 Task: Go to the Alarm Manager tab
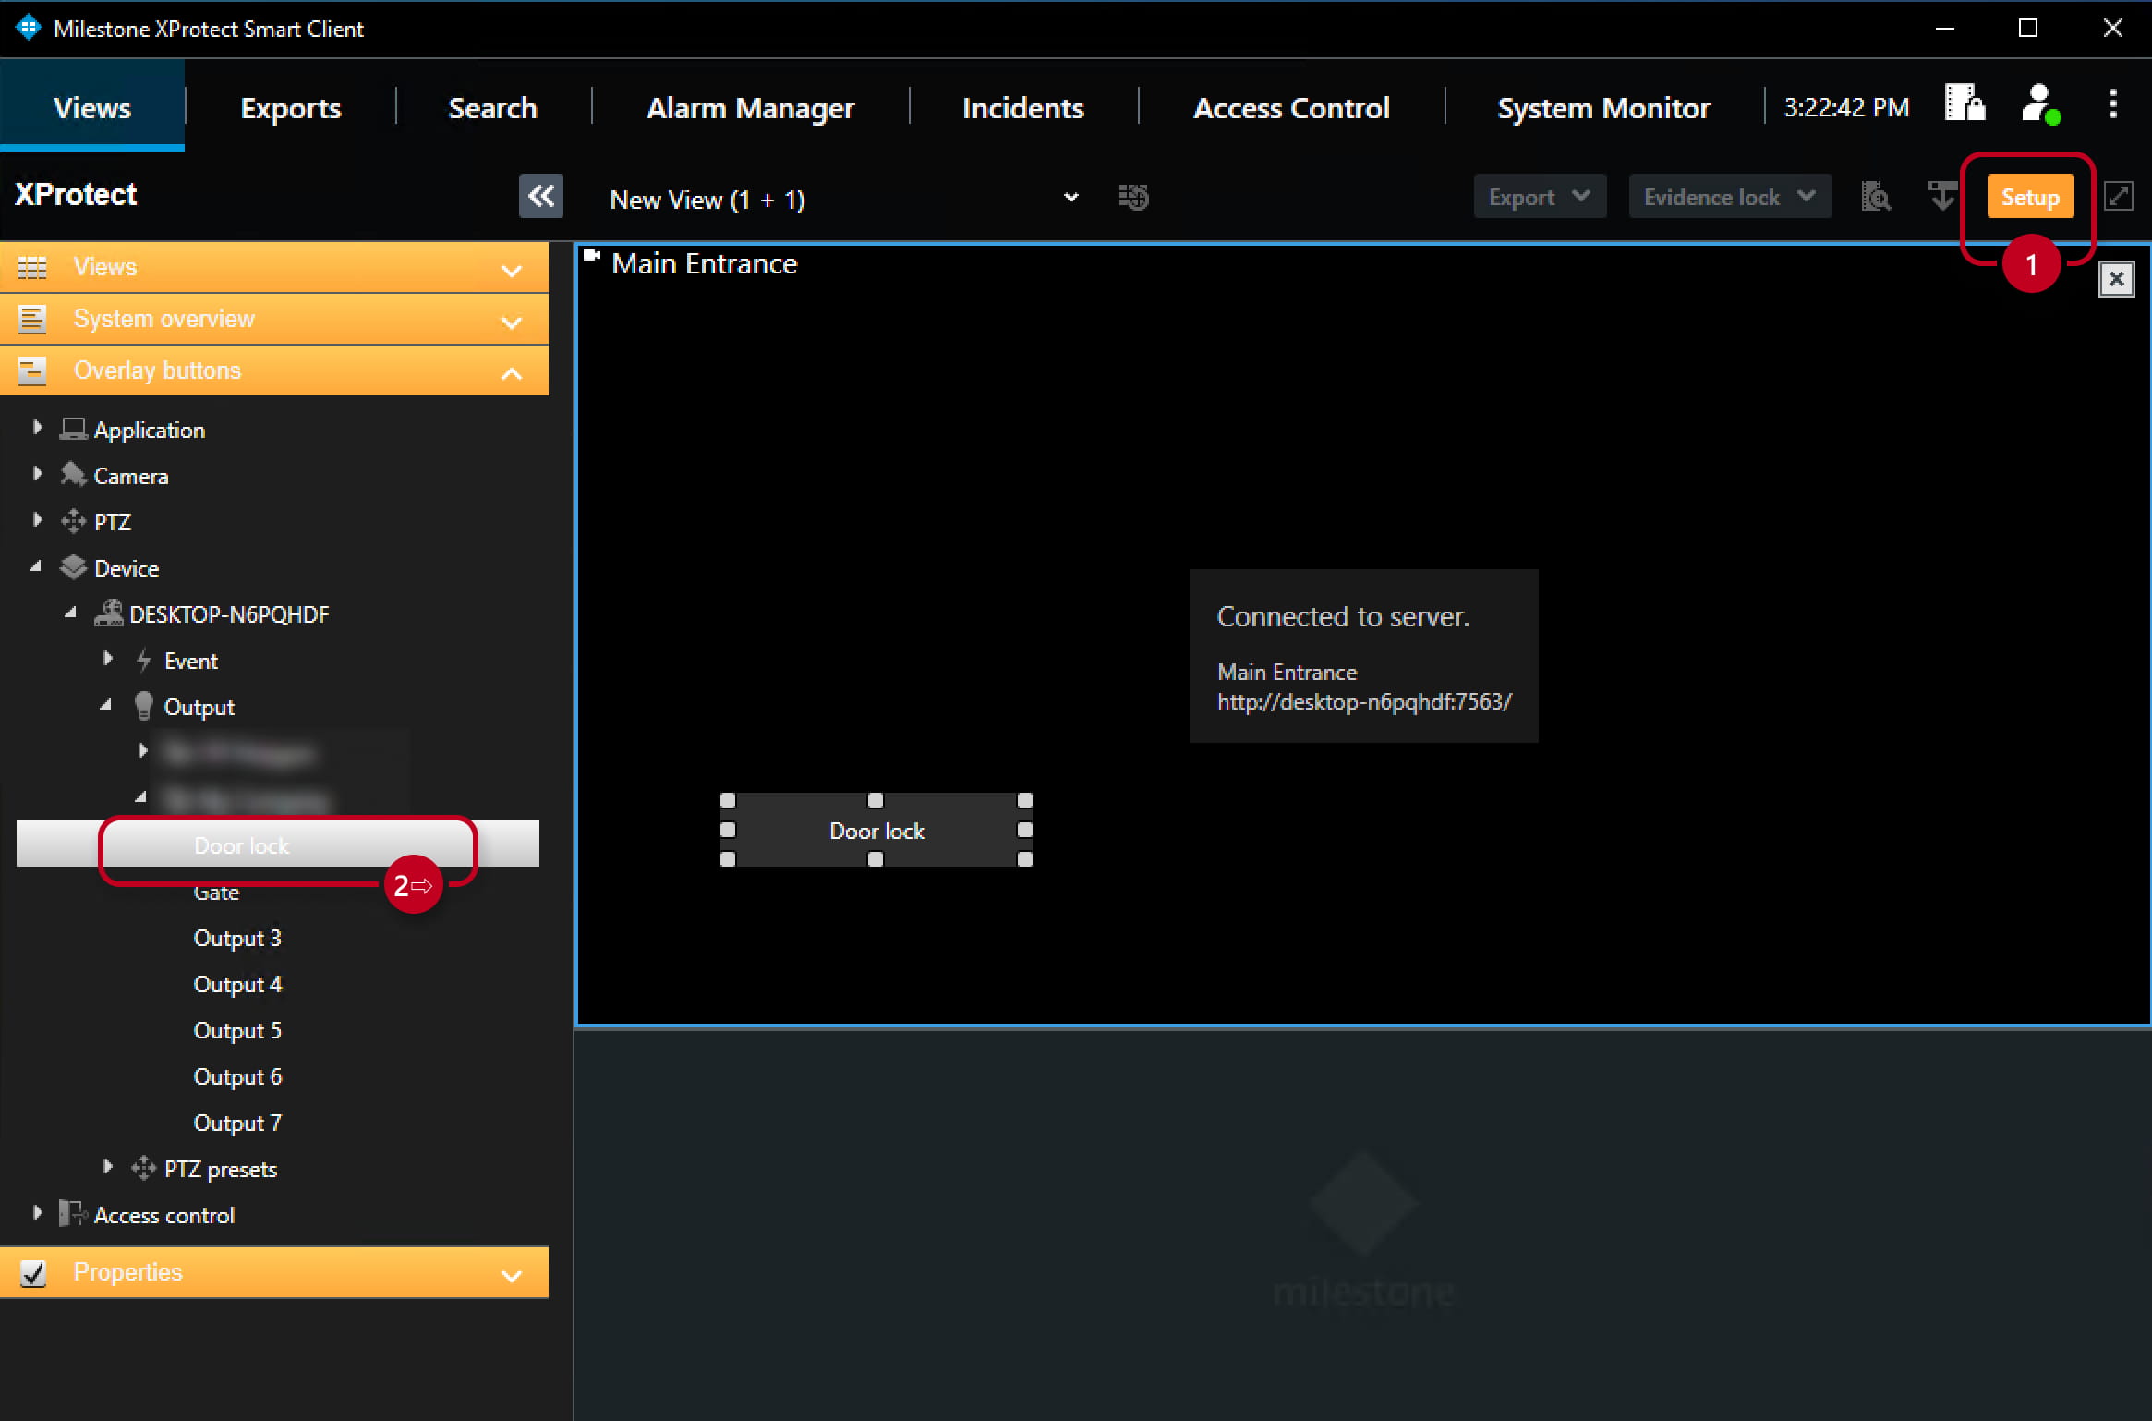750,107
